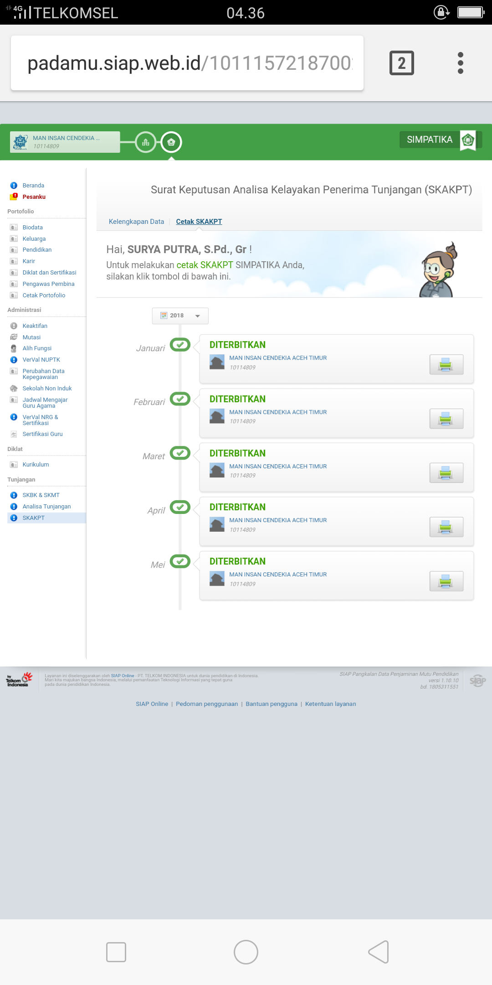This screenshot has height=985, width=492.
Task: Click MAN INSAN CENDEKIA ACEH TIMUR in Mei card
Action: (278, 575)
